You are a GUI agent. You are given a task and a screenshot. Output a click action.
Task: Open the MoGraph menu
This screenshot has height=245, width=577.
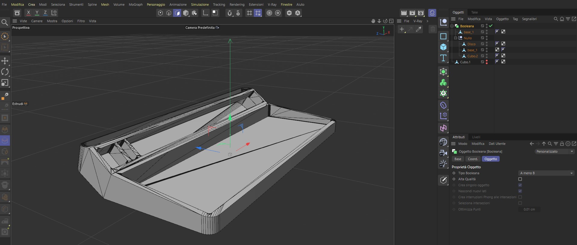click(x=136, y=4)
